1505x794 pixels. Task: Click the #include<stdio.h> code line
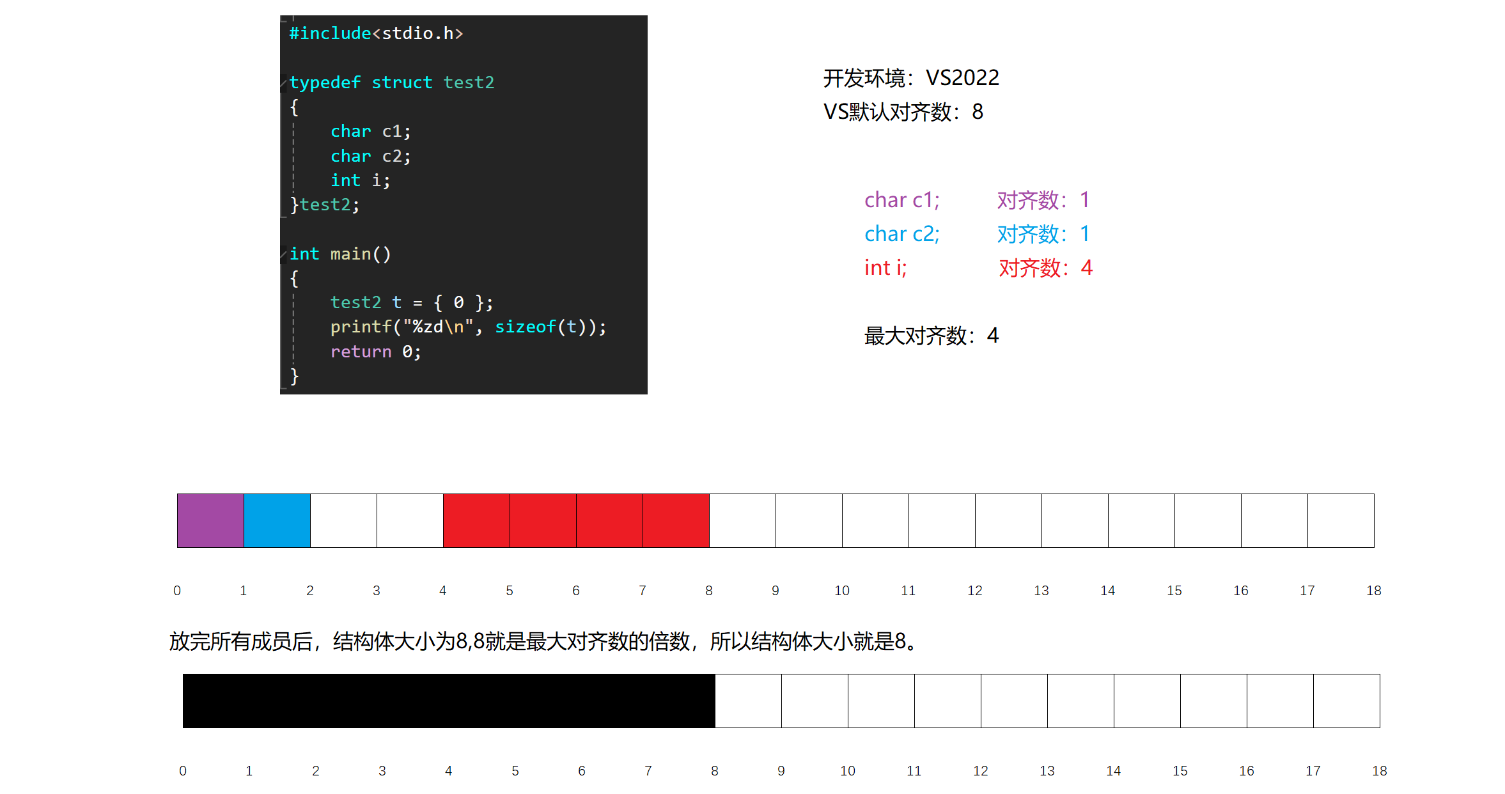tap(376, 33)
